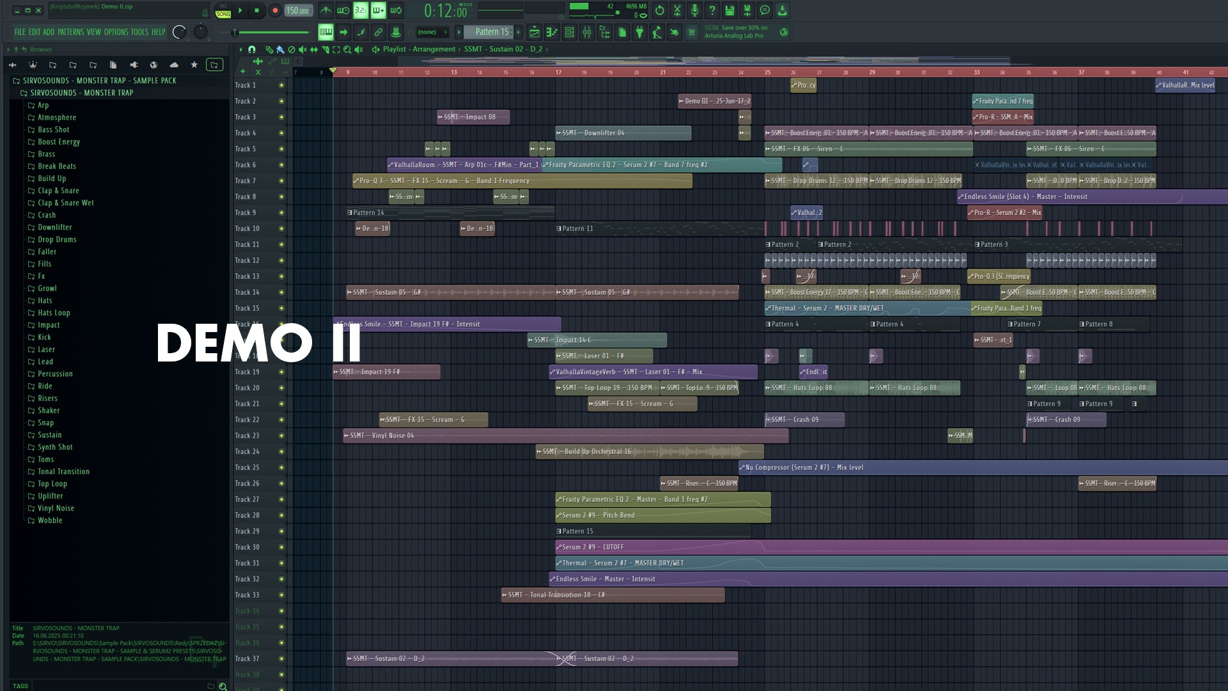Collapse the SIRVOSOUNDS - MONSTER TRAP - SAMPLE PACK folder
Viewport: 1228px width, 691px height.
(99, 81)
